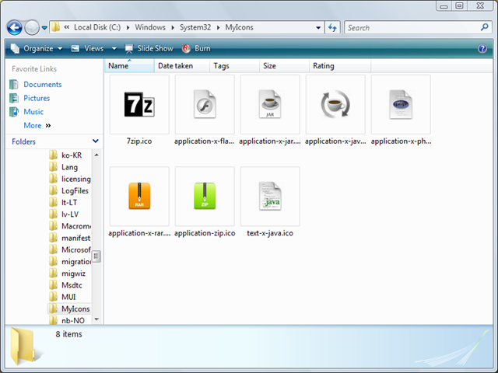Click in the Search input field

413,28
